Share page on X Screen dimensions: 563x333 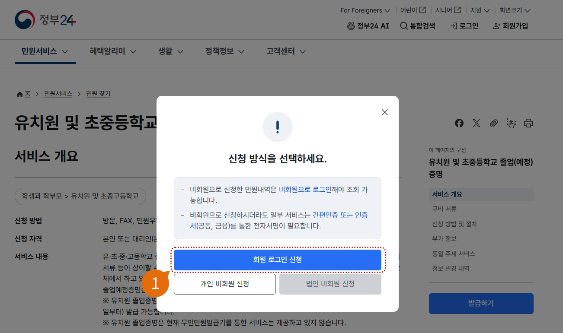click(x=477, y=123)
